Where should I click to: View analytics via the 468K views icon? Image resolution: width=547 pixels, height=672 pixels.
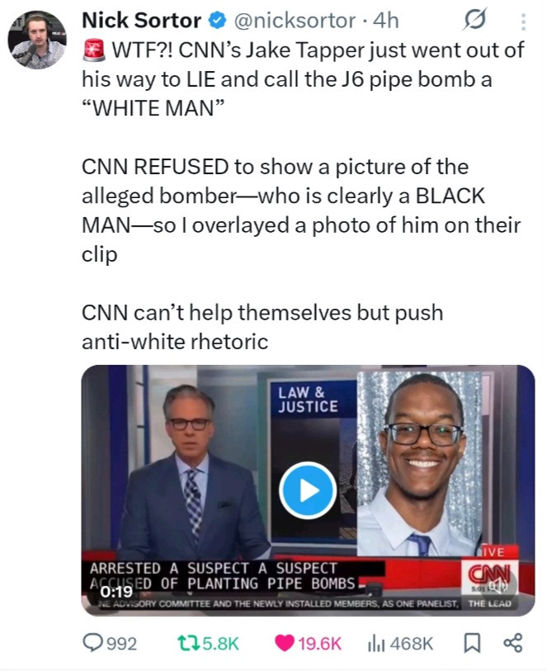click(x=376, y=643)
